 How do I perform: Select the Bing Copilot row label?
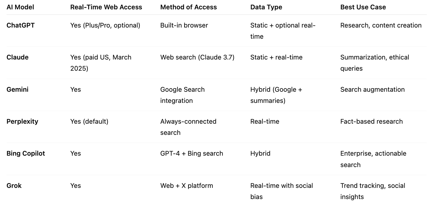pos(26,153)
